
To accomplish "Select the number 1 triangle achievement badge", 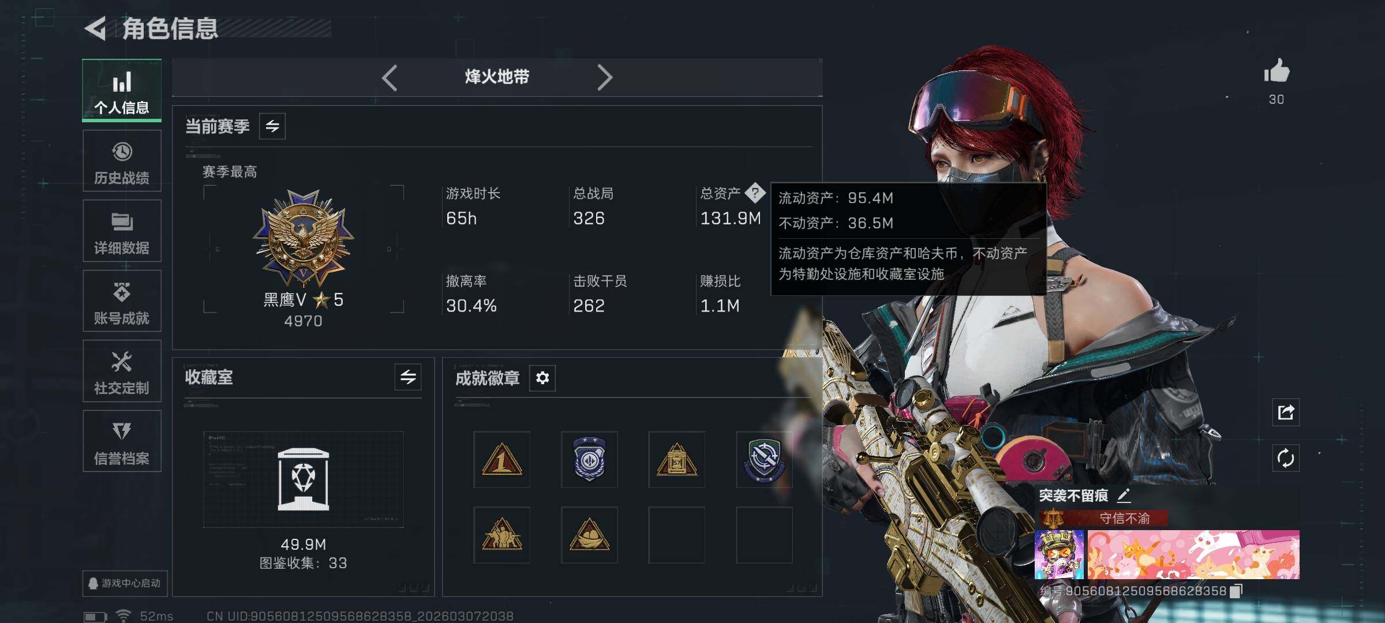I will pyautogui.click(x=501, y=460).
